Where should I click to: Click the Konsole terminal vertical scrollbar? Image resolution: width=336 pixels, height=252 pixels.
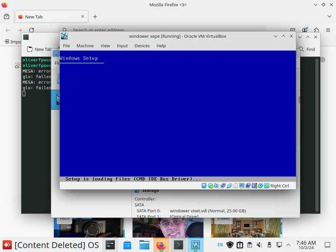(x=317, y=135)
